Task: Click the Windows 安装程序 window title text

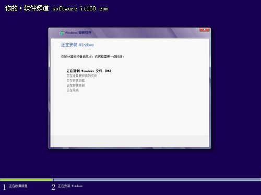Action: click(78, 33)
